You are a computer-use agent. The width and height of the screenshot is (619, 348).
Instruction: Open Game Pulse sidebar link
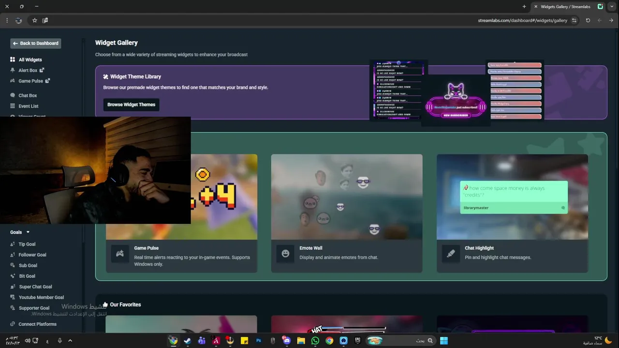(x=30, y=81)
